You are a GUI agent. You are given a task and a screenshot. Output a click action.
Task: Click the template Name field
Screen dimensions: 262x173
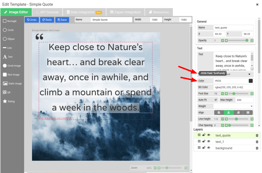[111, 20]
